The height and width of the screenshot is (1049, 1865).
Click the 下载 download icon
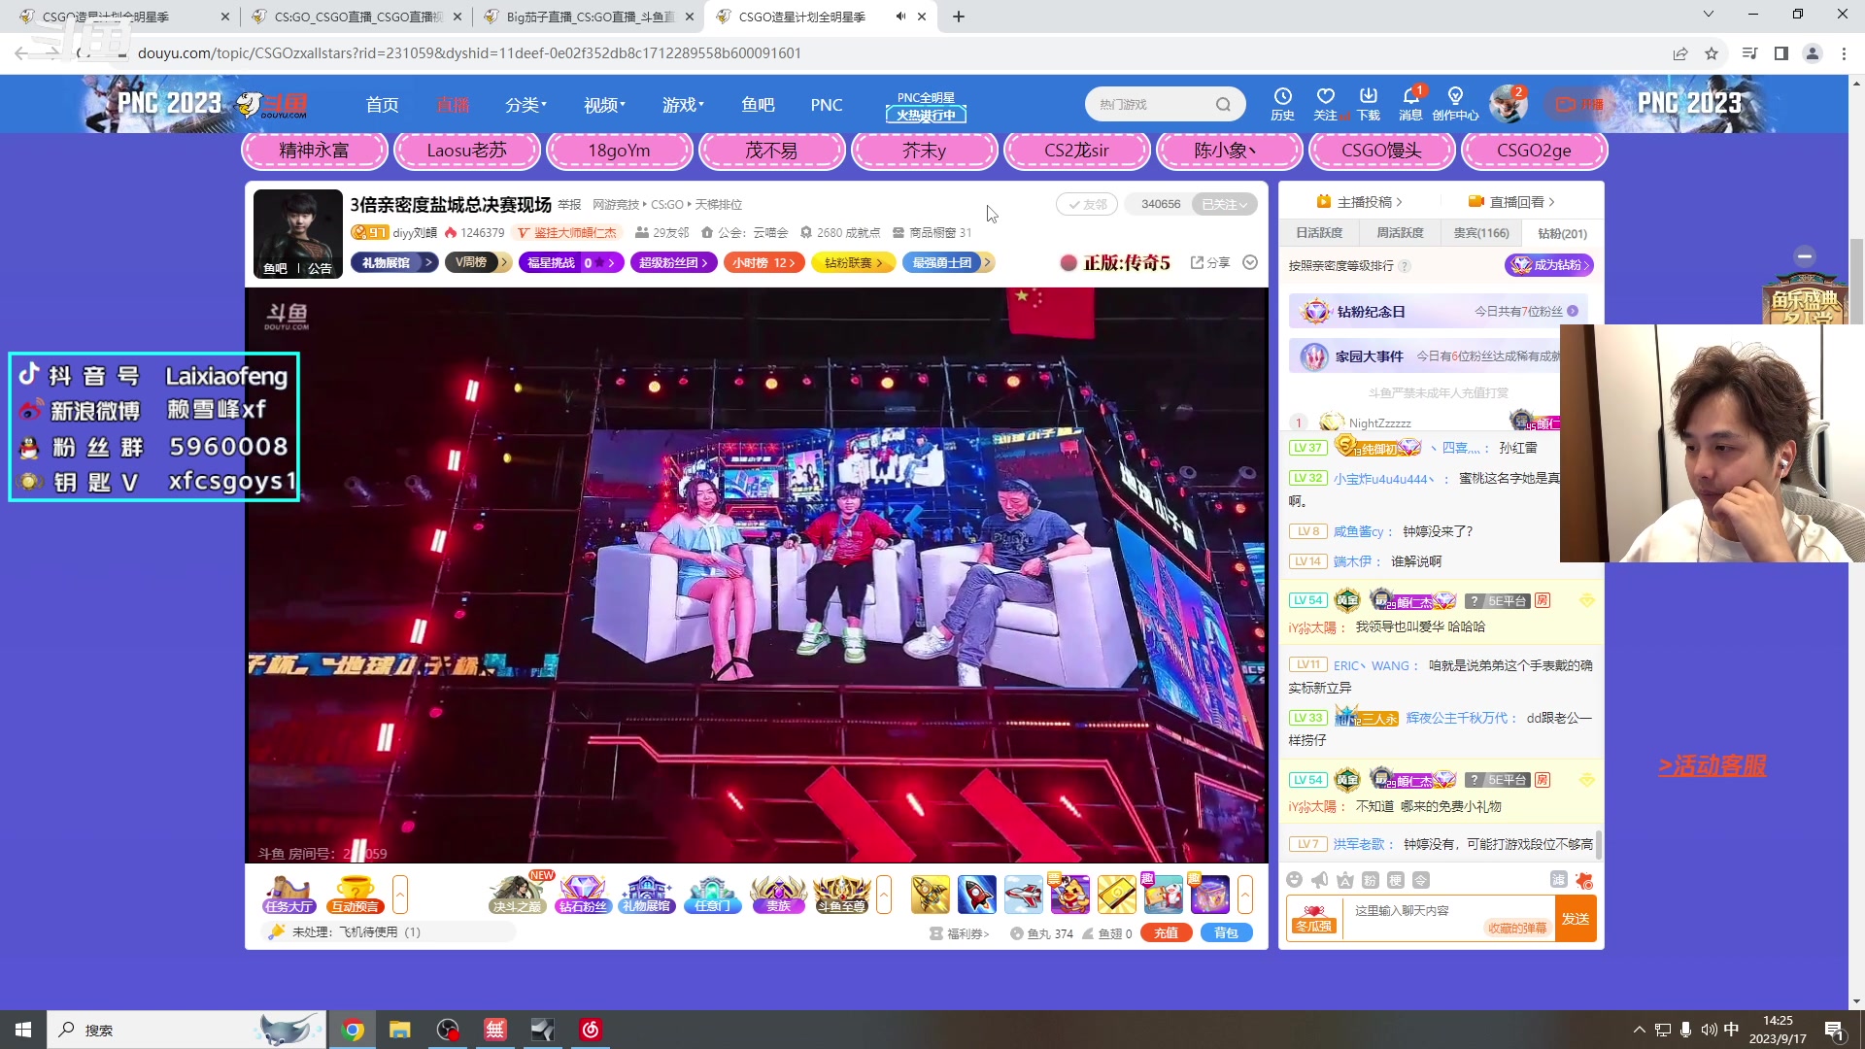pyautogui.click(x=1368, y=103)
